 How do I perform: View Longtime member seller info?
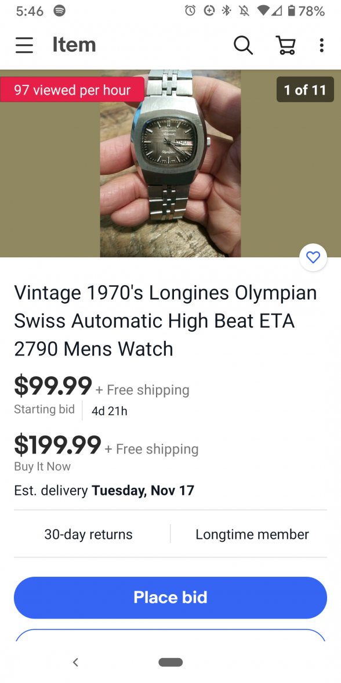pos(252,534)
